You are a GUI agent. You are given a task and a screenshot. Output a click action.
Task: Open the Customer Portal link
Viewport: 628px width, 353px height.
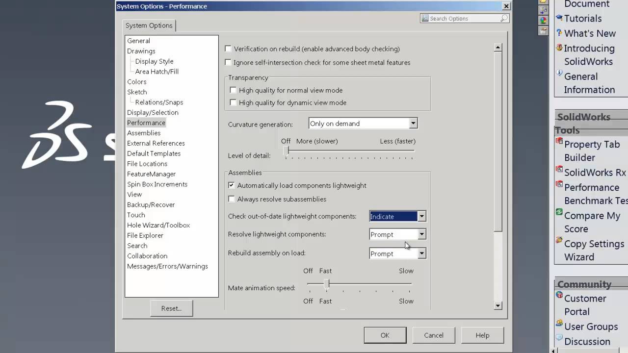click(x=585, y=305)
